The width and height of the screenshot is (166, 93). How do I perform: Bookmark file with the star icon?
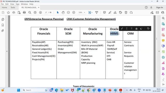point(8,13)
